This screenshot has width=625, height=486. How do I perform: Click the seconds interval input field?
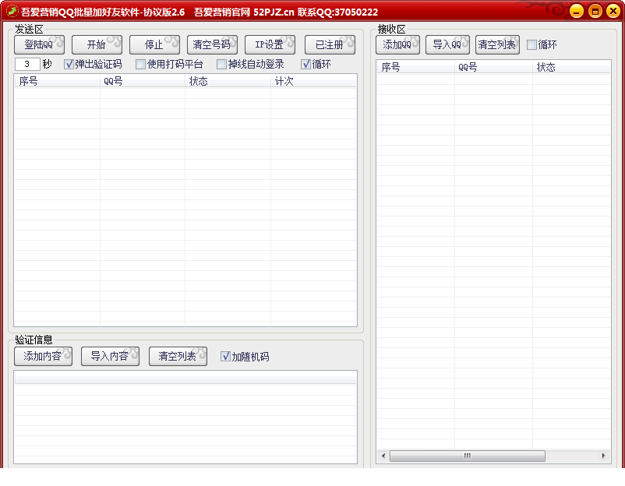pos(27,64)
